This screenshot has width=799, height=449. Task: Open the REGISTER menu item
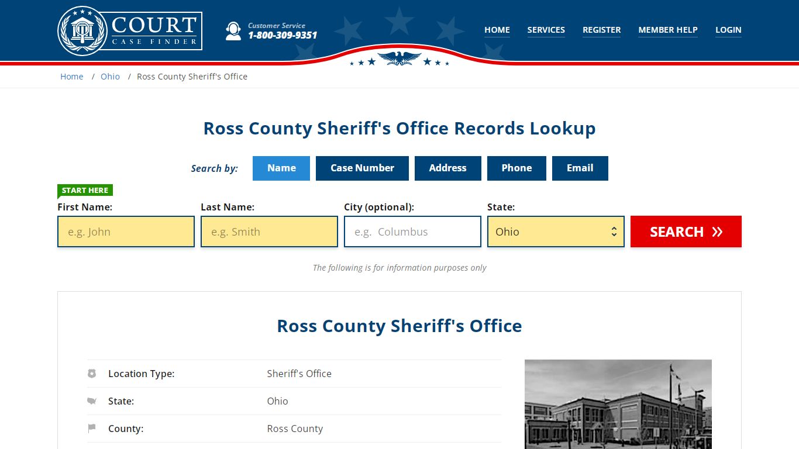(601, 30)
